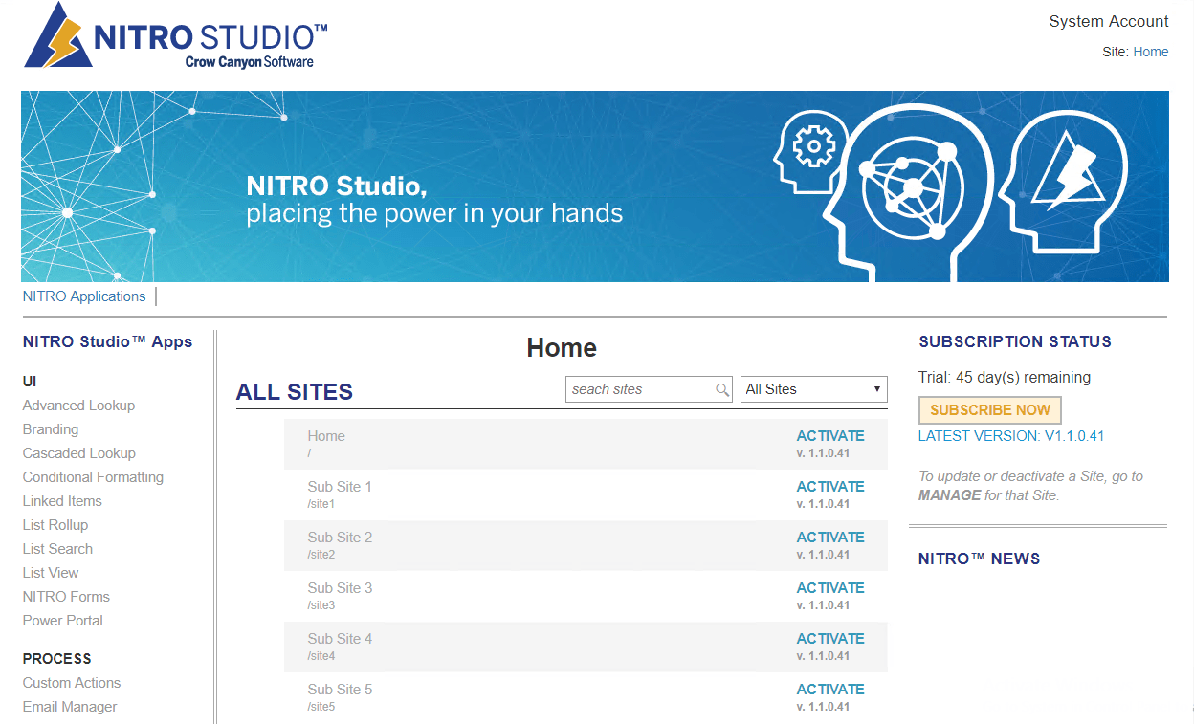The image size is (1194, 724).
Task: Click the NITRO NEWS heading
Action: click(979, 559)
